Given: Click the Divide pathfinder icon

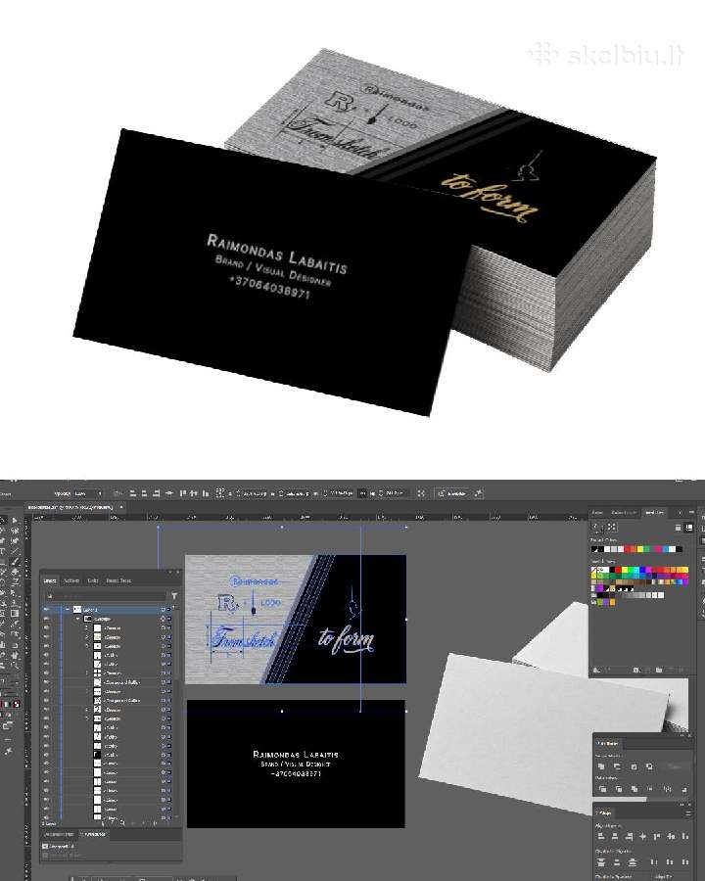Looking at the screenshot, I should 603,789.
